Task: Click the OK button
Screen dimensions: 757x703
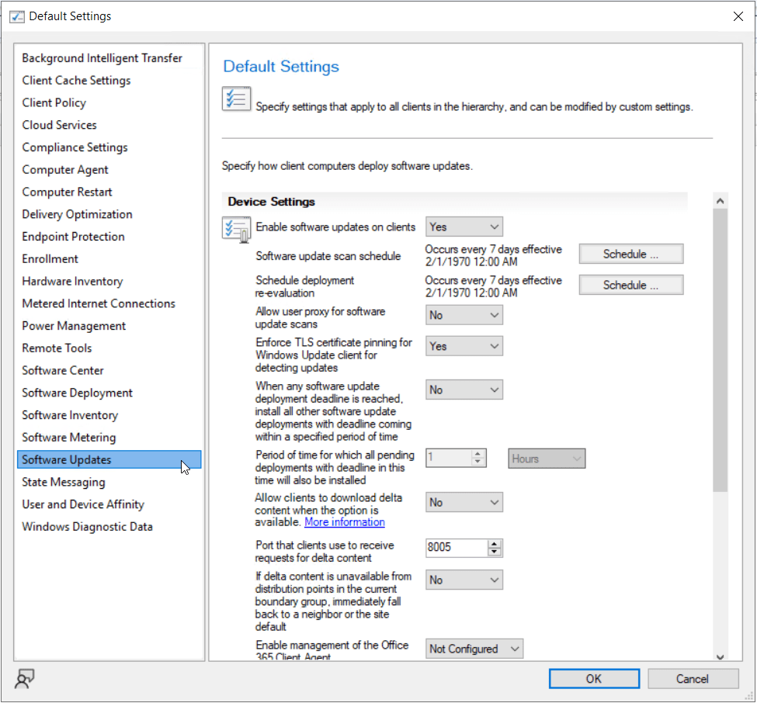Action: (x=594, y=679)
